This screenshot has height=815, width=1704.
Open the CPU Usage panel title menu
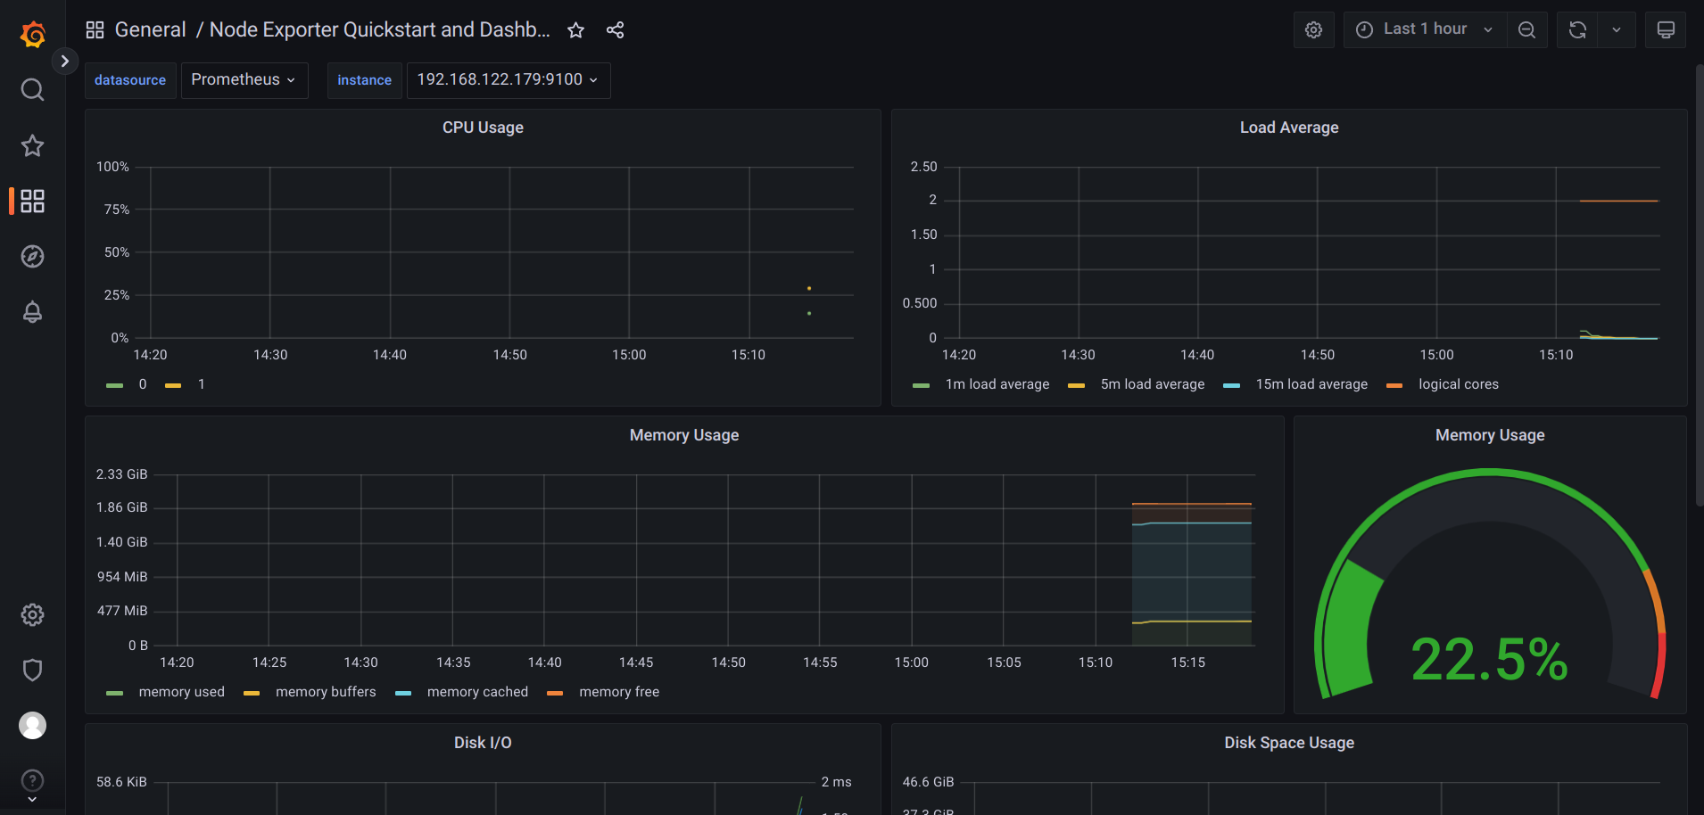(483, 128)
